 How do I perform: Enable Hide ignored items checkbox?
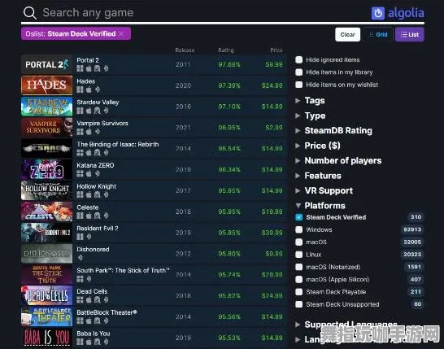[299, 59]
